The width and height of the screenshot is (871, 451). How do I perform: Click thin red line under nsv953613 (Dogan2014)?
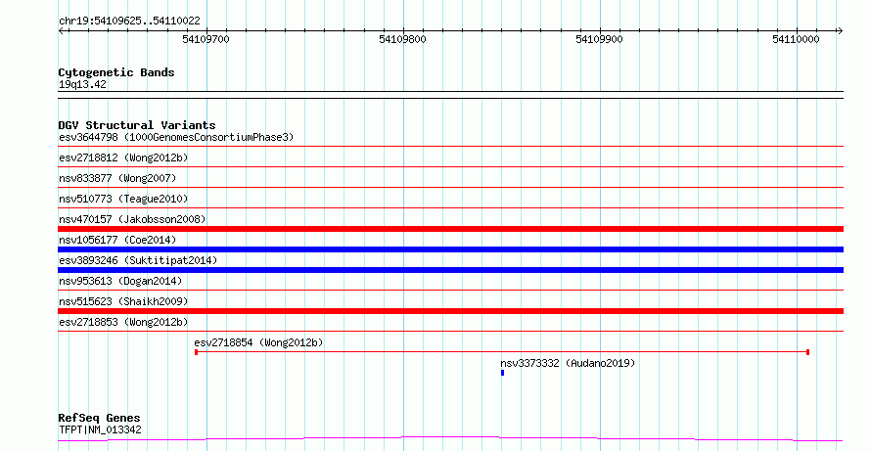coord(450,291)
